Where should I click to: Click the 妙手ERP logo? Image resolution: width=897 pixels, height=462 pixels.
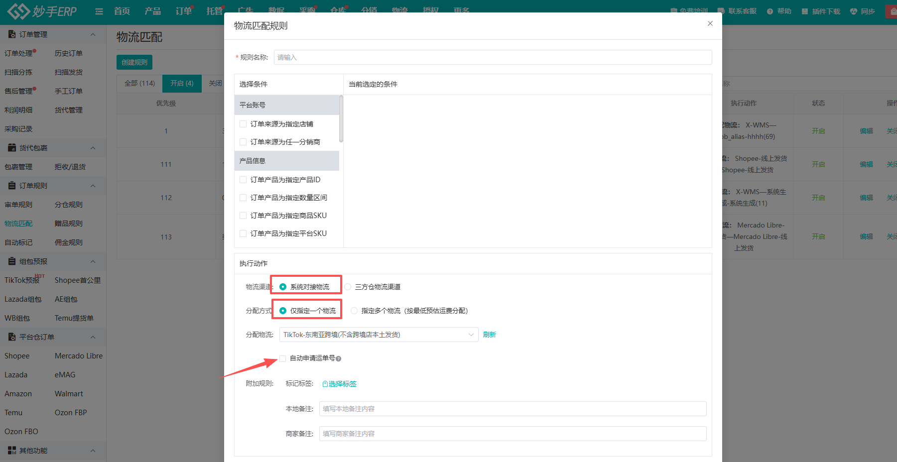(42, 11)
